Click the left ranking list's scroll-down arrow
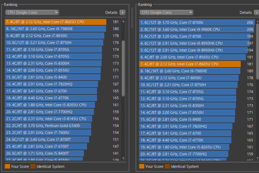The width and height of the screenshot is (259, 173). pos(124,159)
